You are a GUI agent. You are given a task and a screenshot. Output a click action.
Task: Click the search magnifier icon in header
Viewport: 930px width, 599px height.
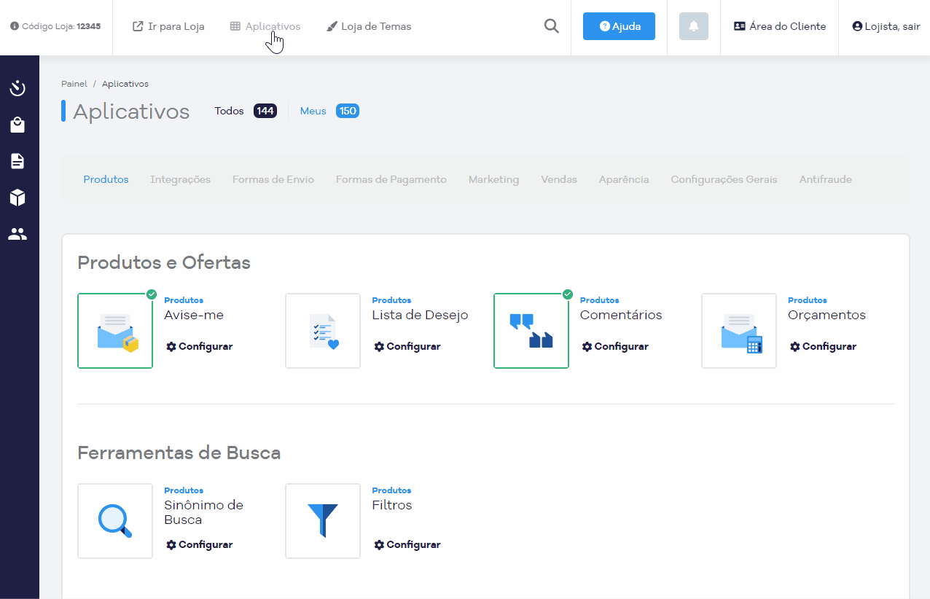(552, 26)
